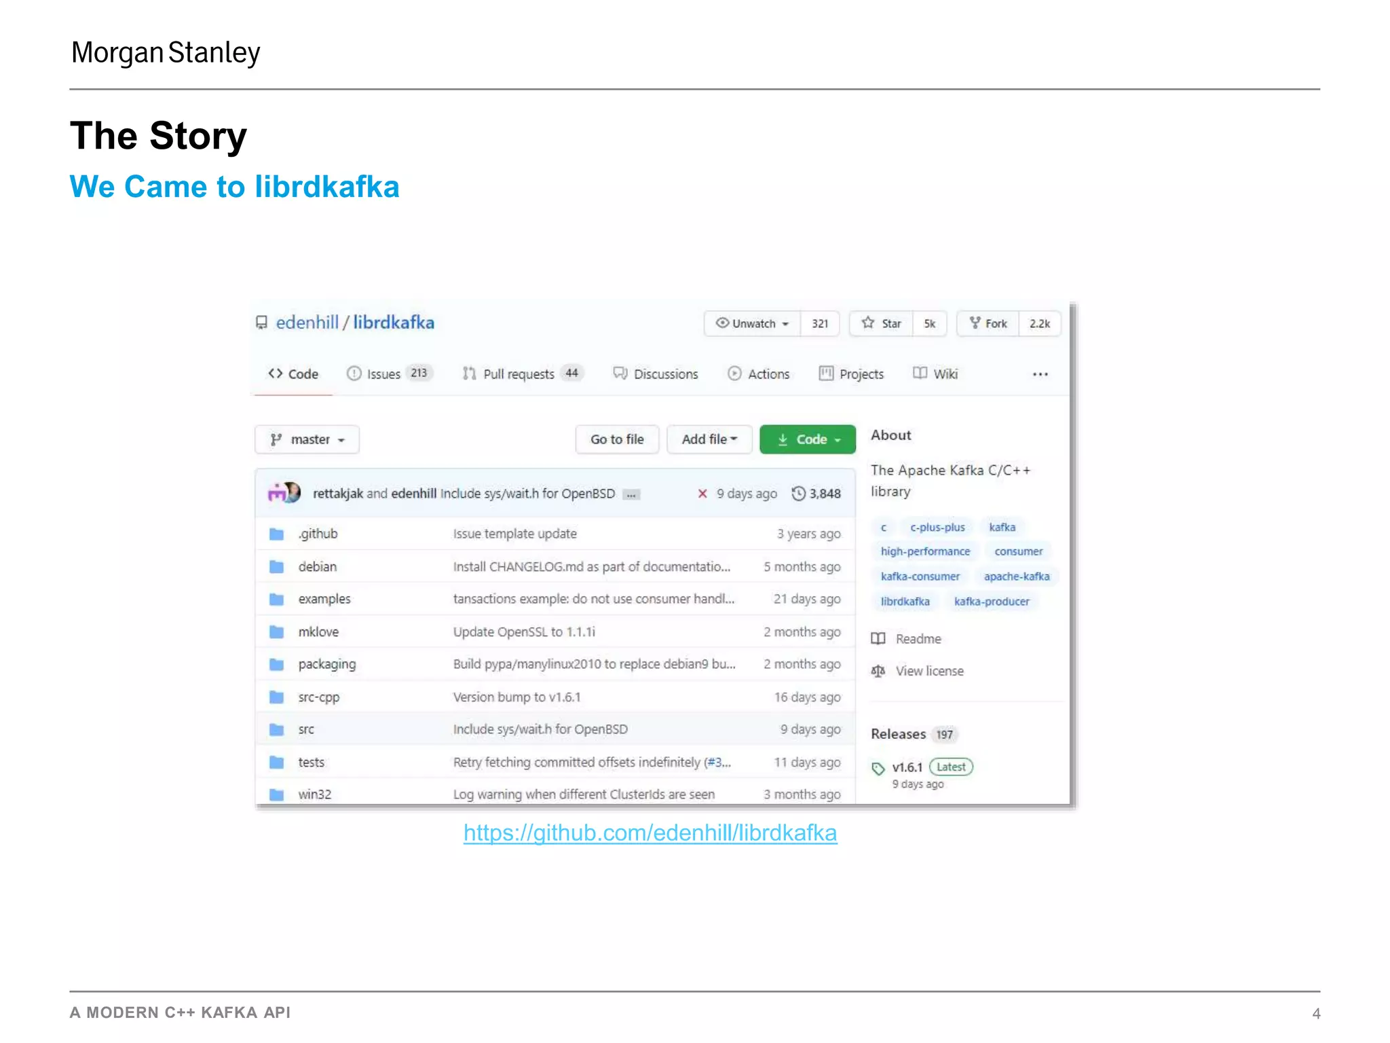Viewport: 1390px width, 1043px height.
Task: Click the failed build status X icon
Action: (x=702, y=494)
